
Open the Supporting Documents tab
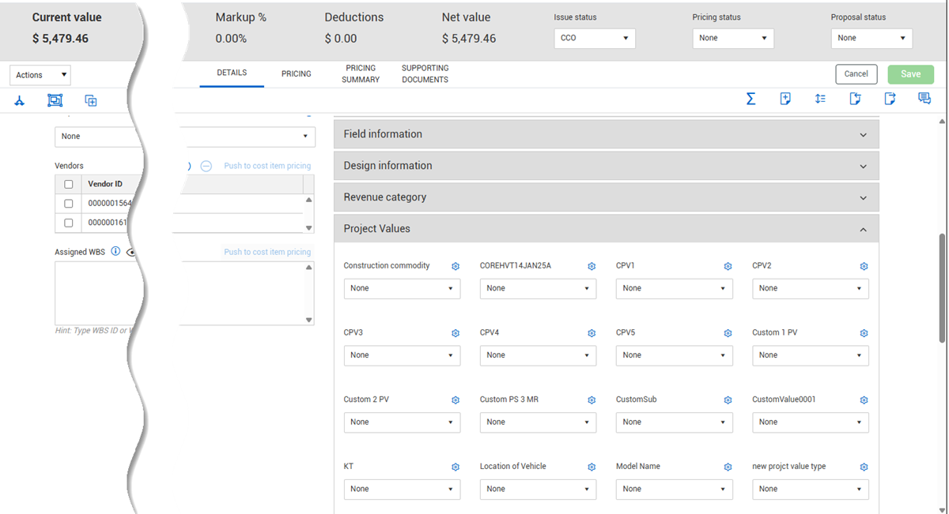click(x=425, y=73)
